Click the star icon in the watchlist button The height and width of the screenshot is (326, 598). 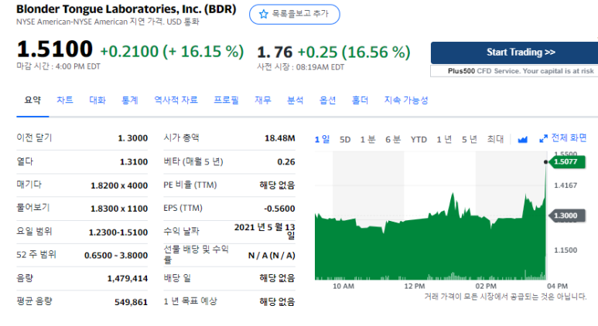click(x=264, y=15)
